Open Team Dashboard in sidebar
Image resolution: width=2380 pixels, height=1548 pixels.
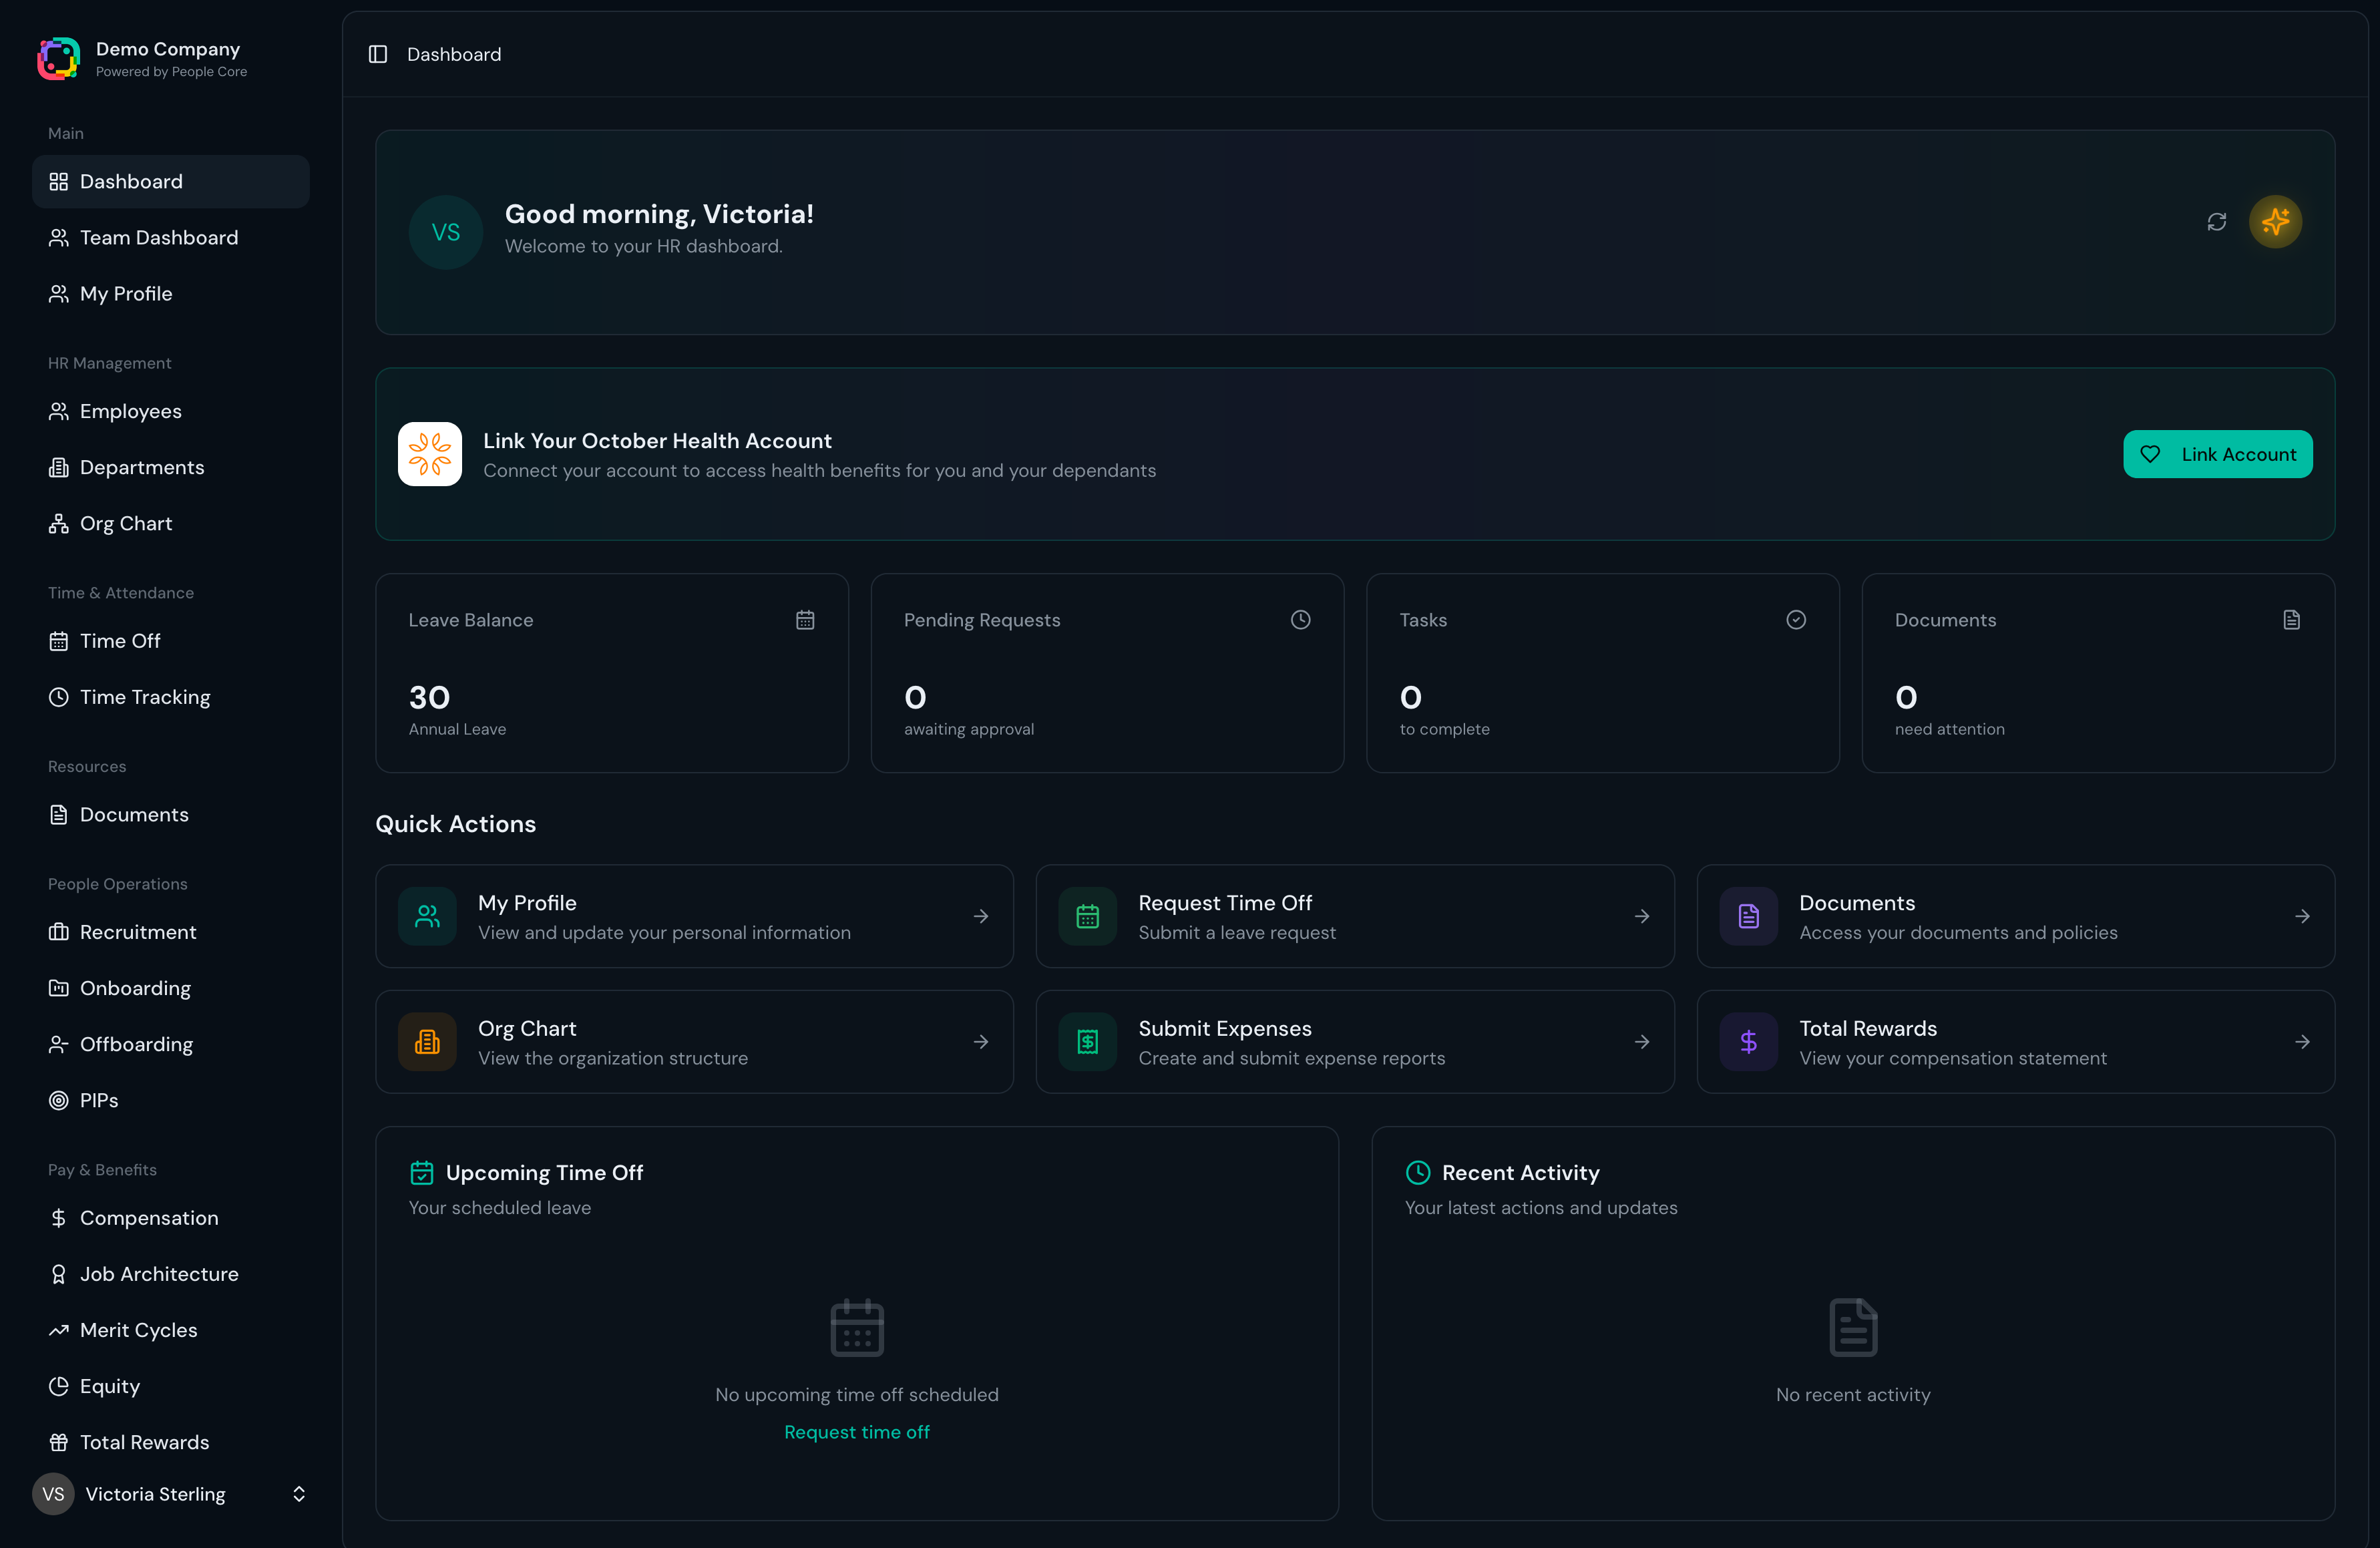coord(159,238)
